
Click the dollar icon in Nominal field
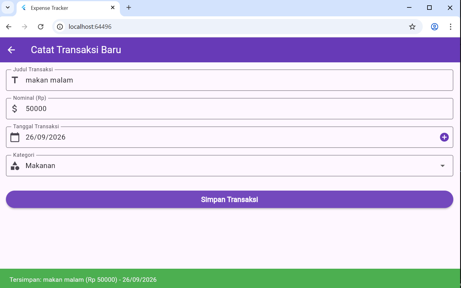click(x=15, y=109)
